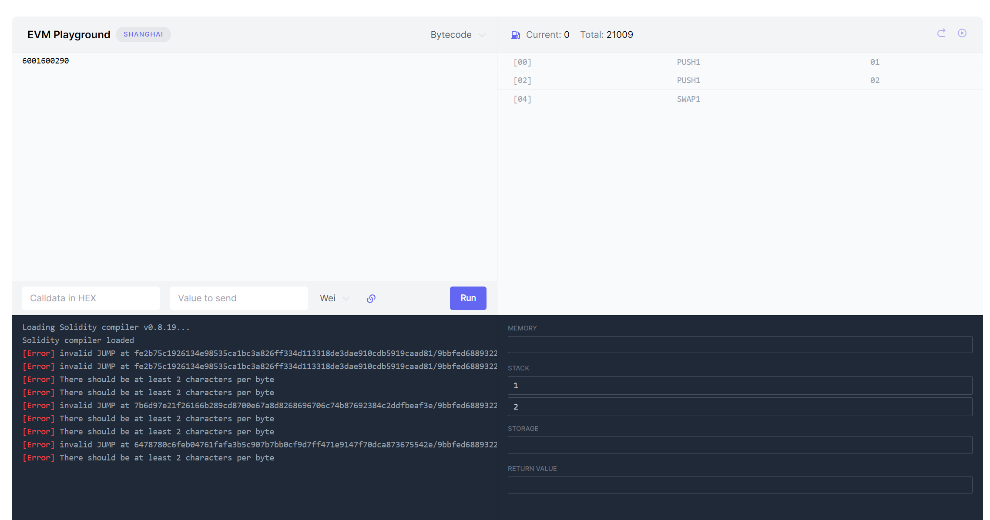Screen dimensions: 990x520
Task: Click the step-into arrow icon
Action: pyautogui.click(x=941, y=33)
